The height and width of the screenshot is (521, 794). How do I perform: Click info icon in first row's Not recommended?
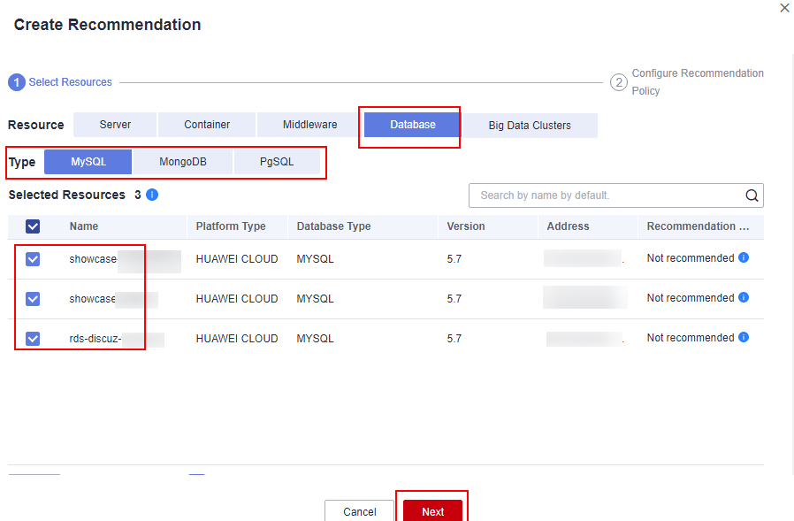coord(744,258)
